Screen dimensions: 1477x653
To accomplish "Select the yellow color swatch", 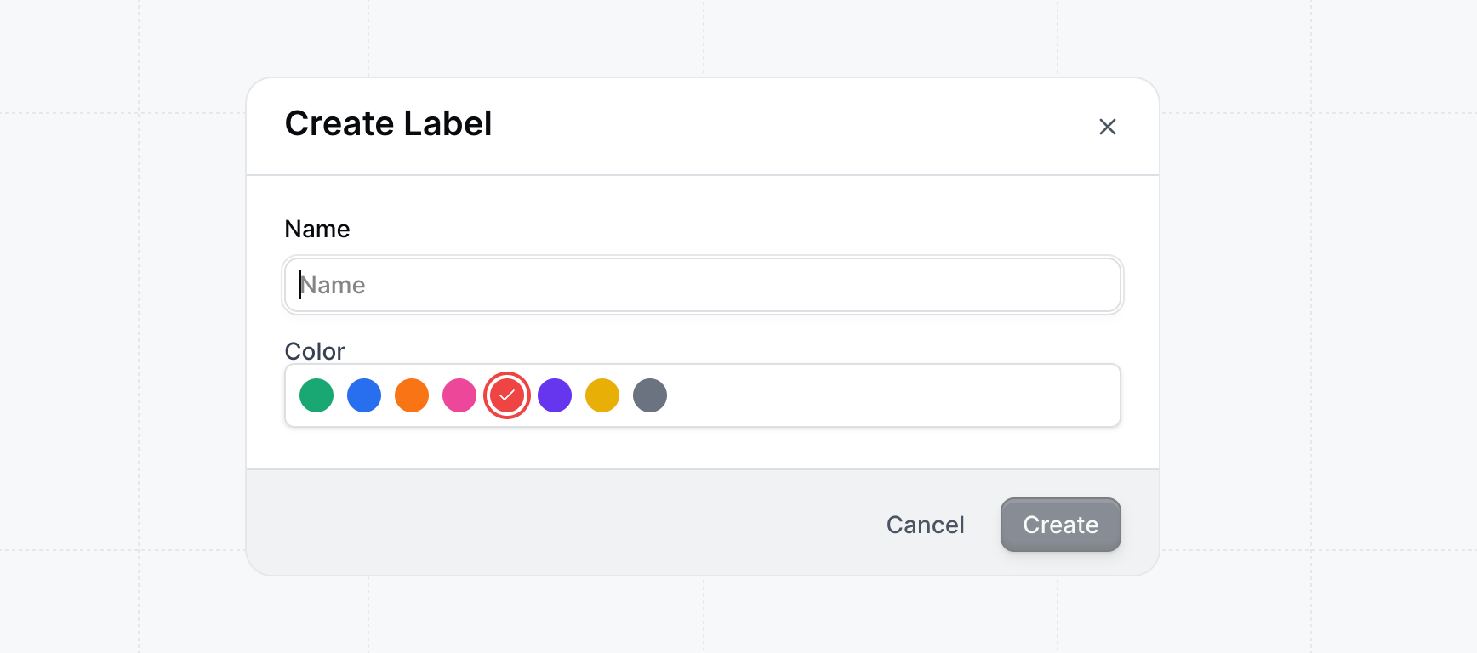I will tap(602, 395).
